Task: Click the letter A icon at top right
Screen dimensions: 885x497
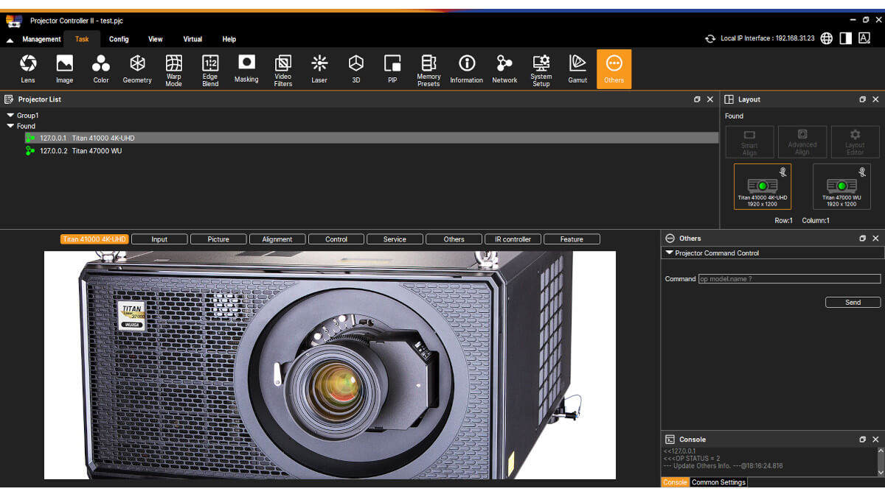Action: coord(864,38)
